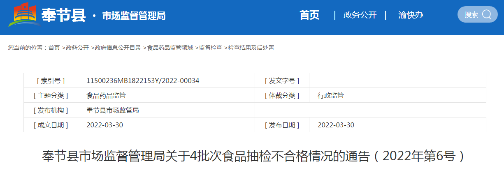Select the 行政监管 value cell
The width and height of the screenshot is (504, 175).
click(x=397, y=95)
